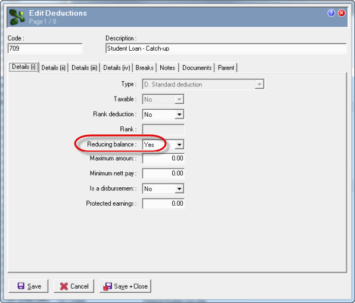Select the Documents tab
Viewport: 355px width, 303px height.
tap(197, 67)
